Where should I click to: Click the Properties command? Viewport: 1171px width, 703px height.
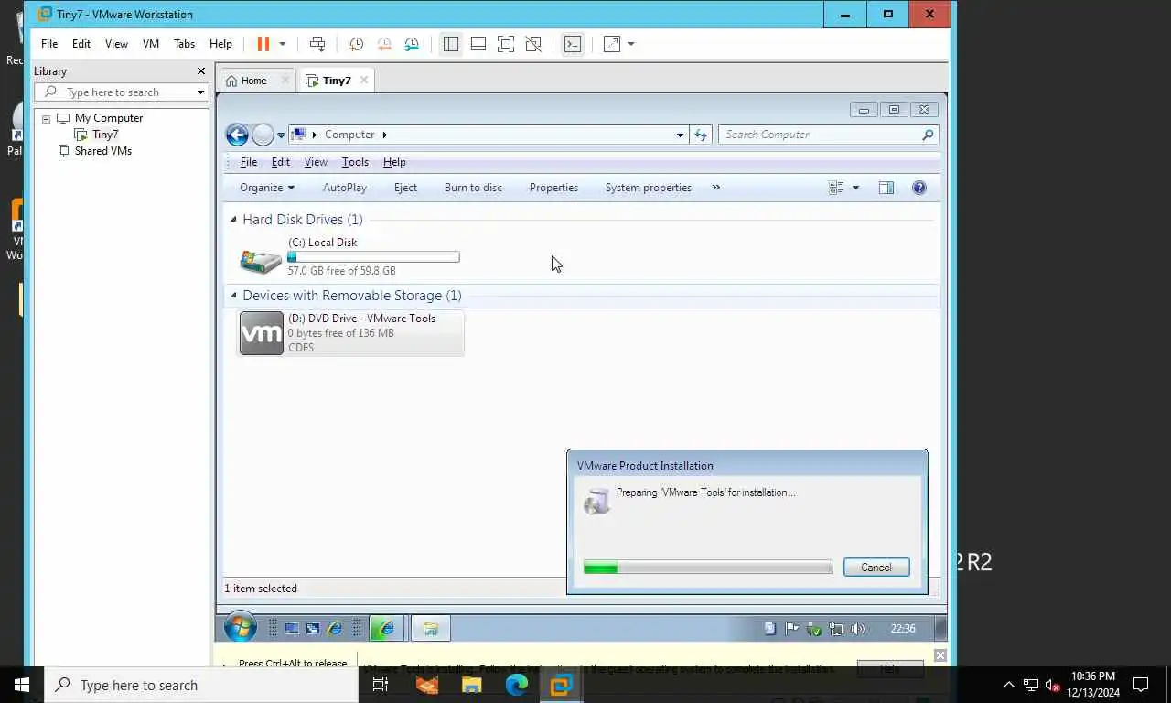(553, 188)
